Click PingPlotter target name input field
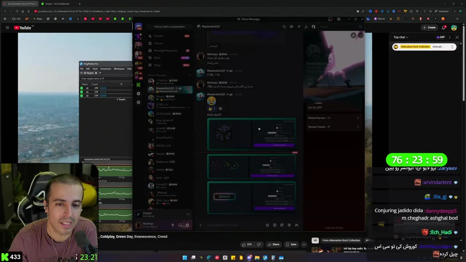 click(106, 78)
